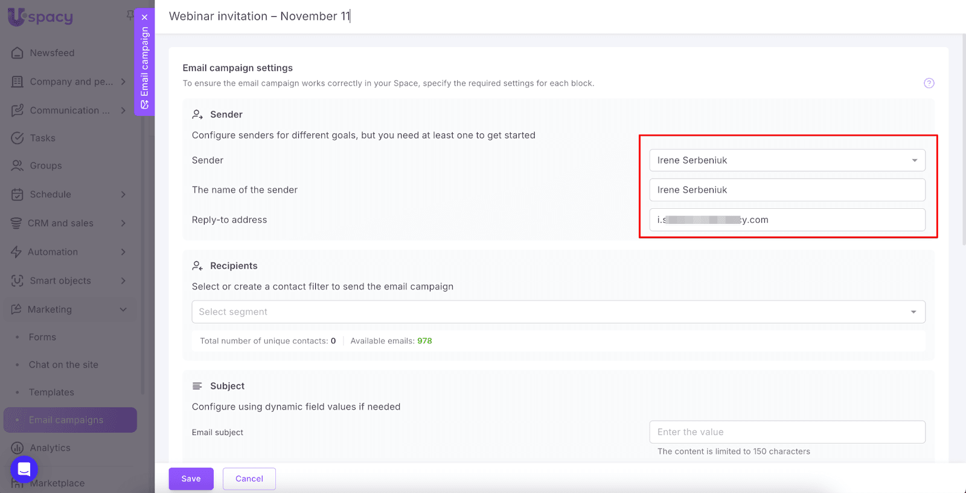Click the Reply-to address field

pyautogui.click(x=787, y=220)
